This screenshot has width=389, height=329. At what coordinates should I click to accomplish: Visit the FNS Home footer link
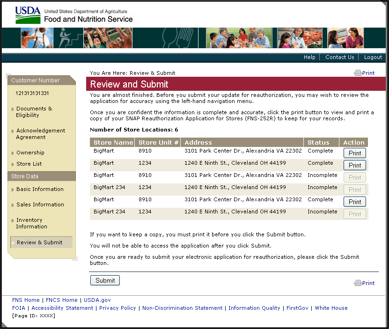point(26,300)
